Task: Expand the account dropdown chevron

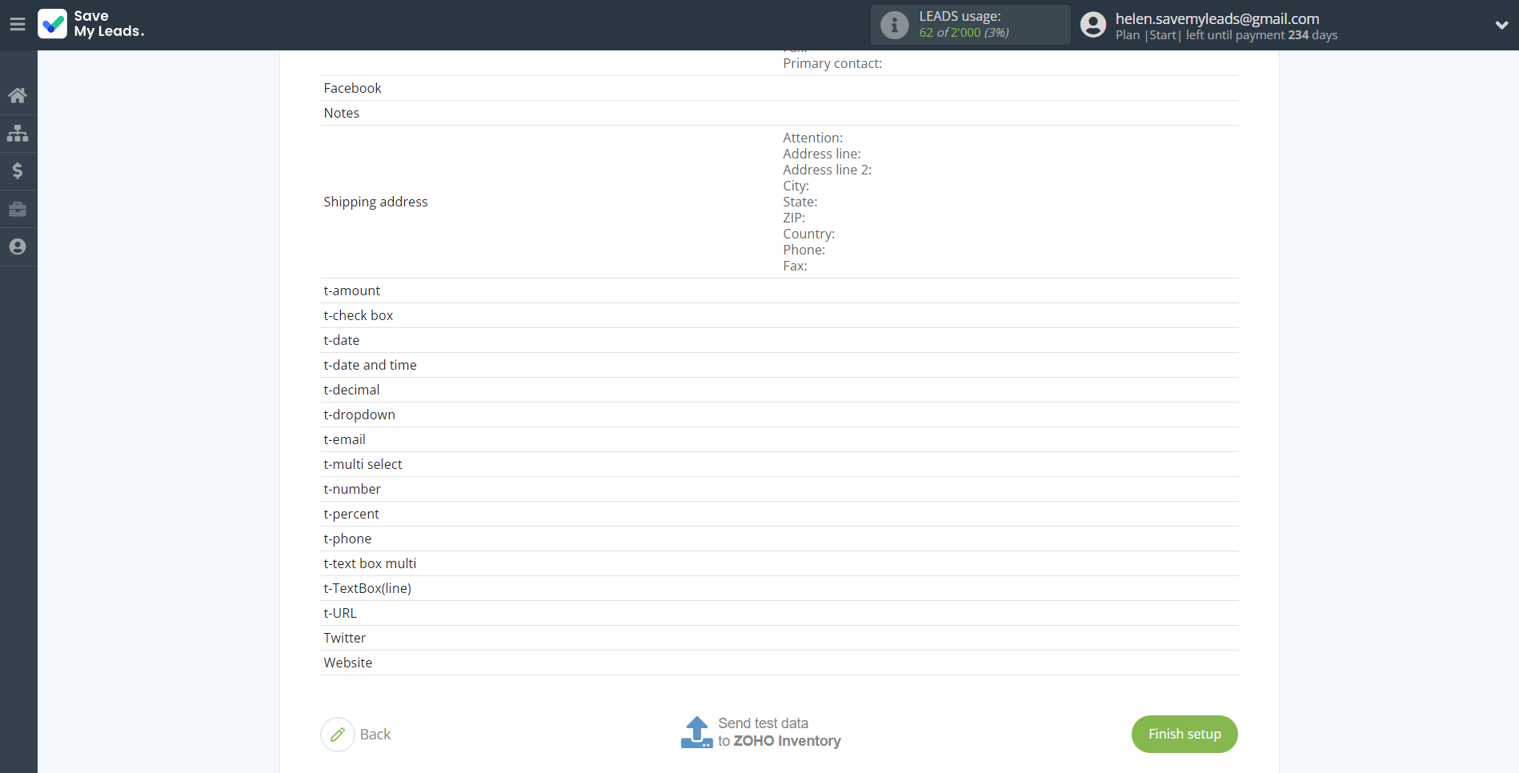Action: coord(1501,25)
